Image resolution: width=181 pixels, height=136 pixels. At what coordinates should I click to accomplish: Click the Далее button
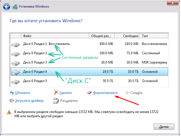(164, 127)
